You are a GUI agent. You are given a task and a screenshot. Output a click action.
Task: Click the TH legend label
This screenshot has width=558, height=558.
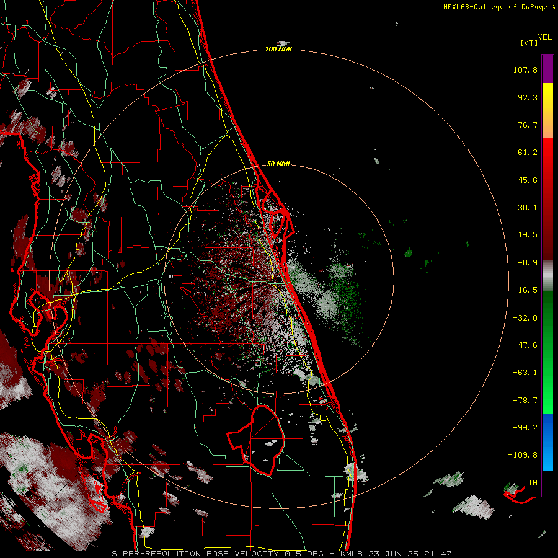pyautogui.click(x=533, y=483)
